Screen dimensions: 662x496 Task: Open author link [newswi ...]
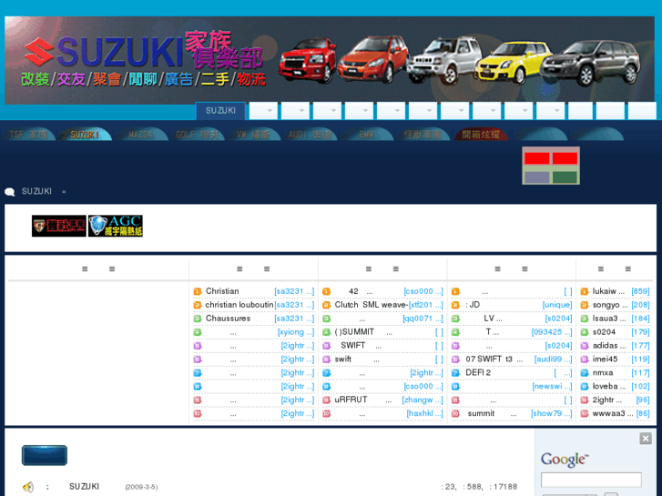click(x=552, y=386)
